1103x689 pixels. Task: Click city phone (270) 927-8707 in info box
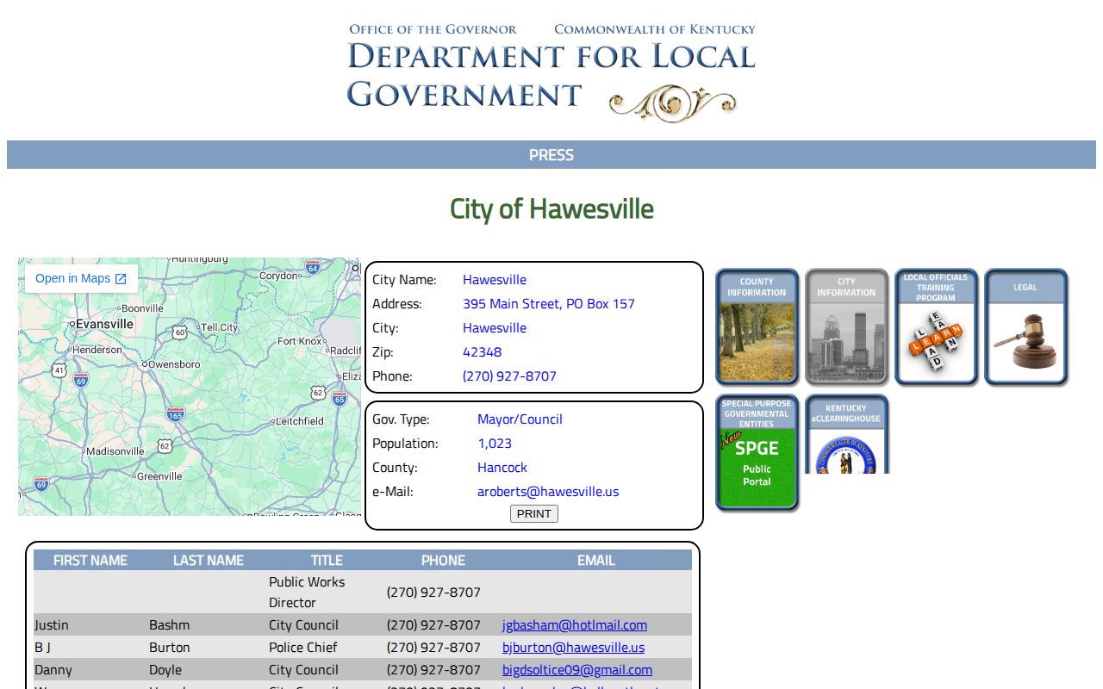pyautogui.click(x=509, y=376)
